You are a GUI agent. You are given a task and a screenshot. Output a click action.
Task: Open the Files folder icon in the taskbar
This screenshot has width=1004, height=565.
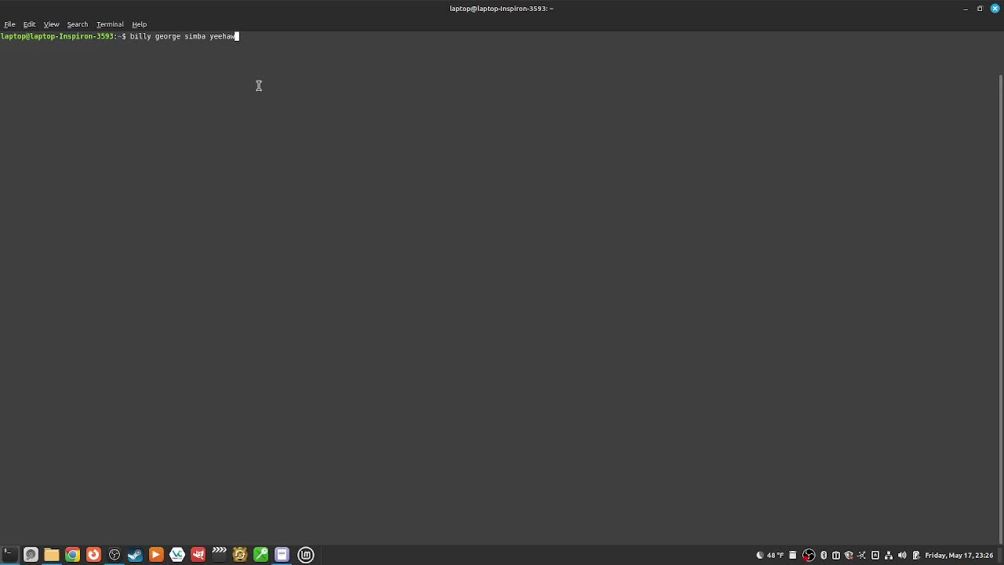click(52, 555)
